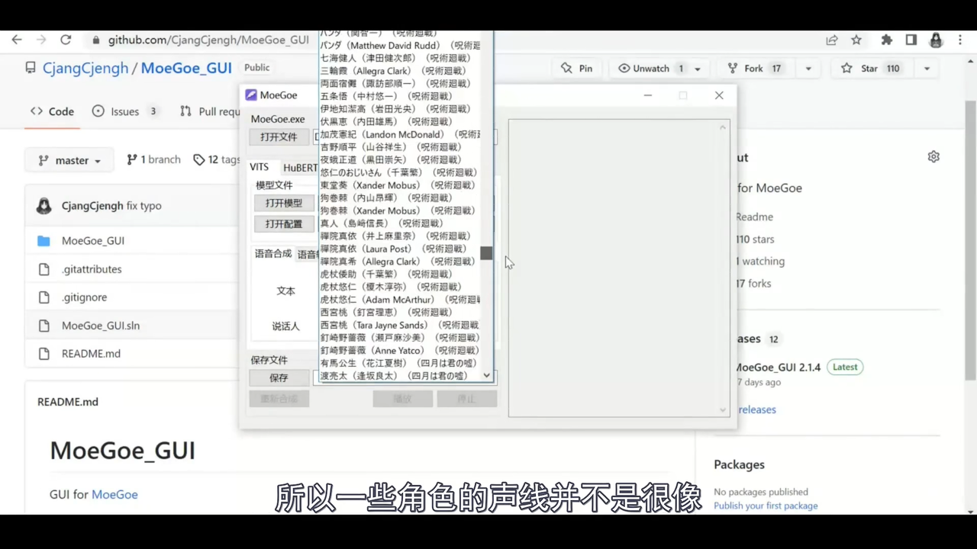The image size is (977, 549).
Task: Open the Issues tab
Action: coord(124,111)
